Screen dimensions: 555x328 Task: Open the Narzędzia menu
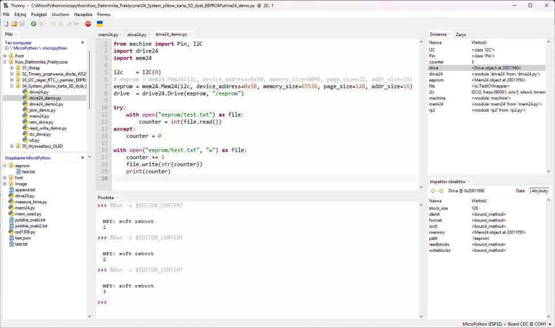click(84, 14)
